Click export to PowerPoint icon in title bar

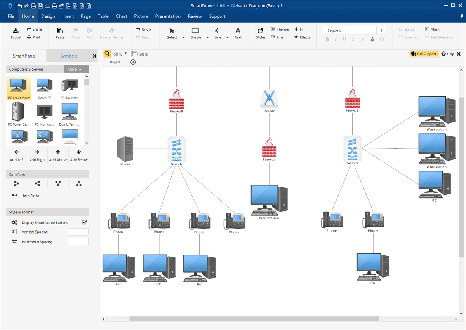pos(82,6)
